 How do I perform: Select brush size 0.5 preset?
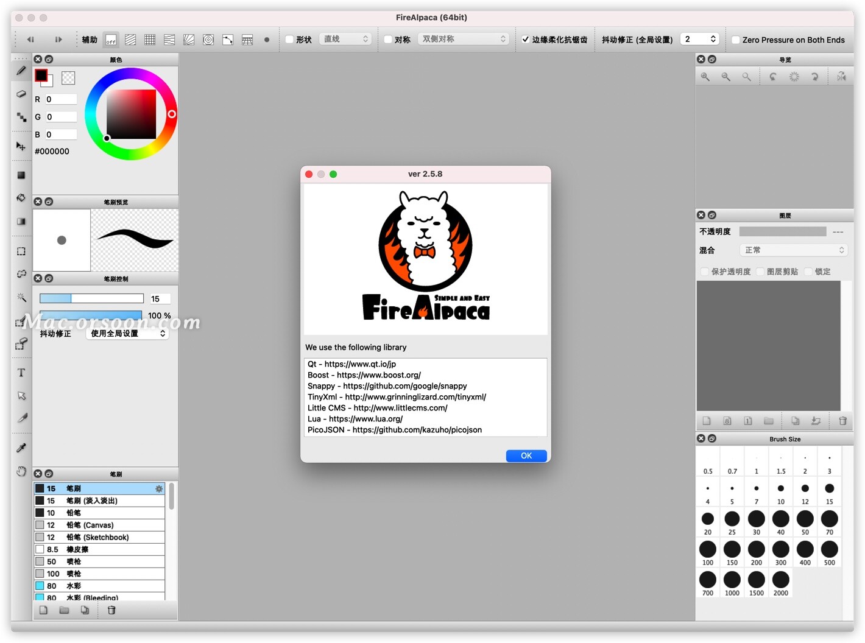tap(708, 462)
